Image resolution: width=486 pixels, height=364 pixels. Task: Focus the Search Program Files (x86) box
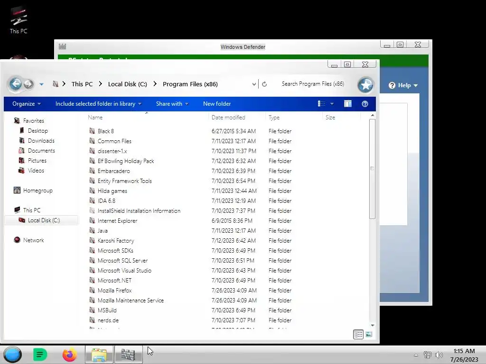tap(313, 84)
